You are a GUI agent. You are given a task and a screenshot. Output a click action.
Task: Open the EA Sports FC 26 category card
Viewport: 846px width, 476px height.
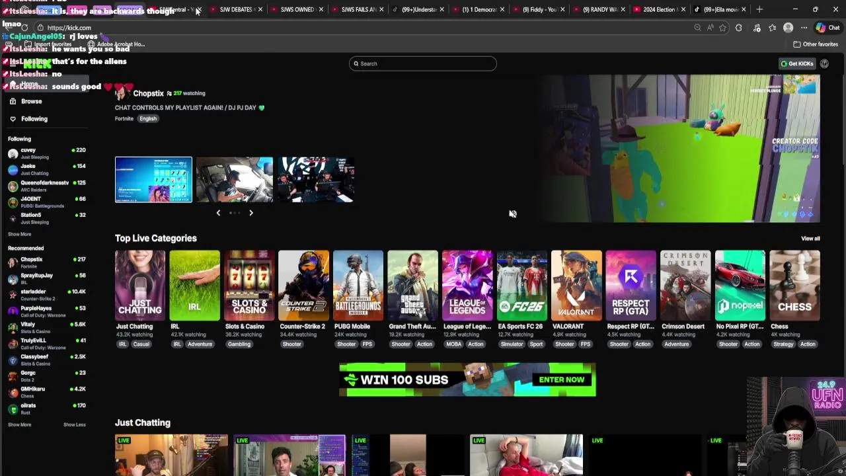pyautogui.click(x=521, y=286)
